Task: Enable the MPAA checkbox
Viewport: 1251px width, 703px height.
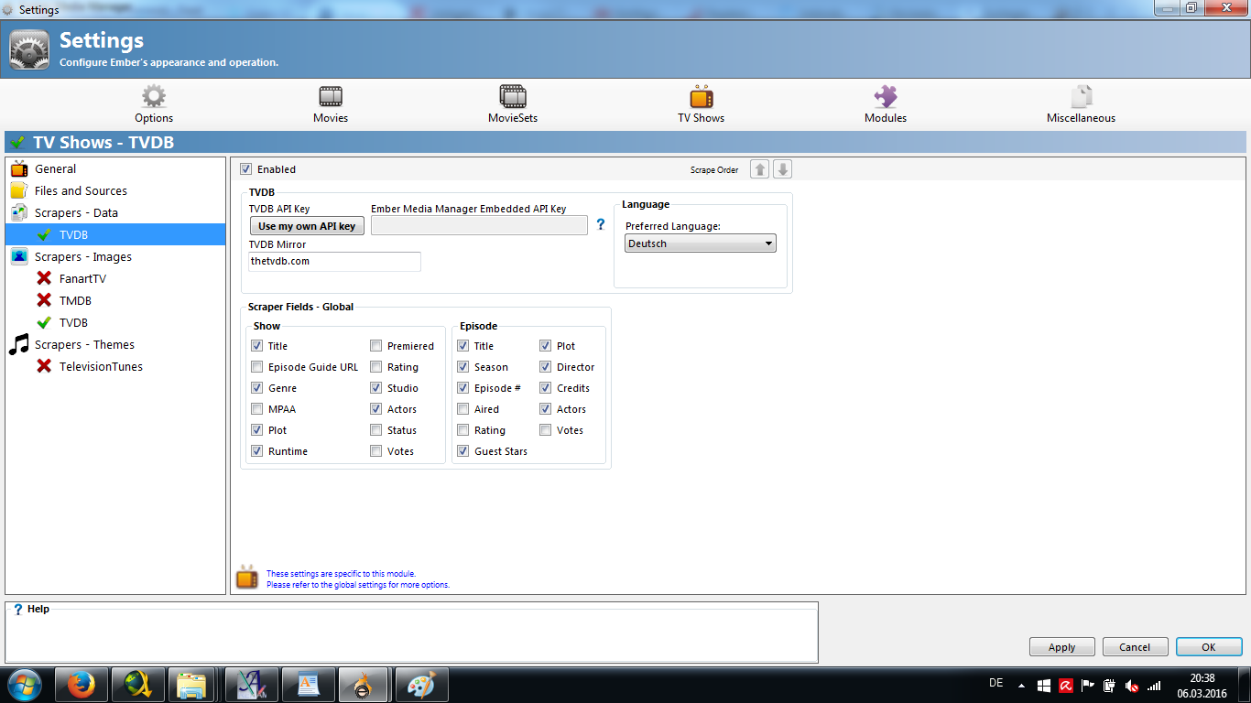Action: [x=257, y=409]
